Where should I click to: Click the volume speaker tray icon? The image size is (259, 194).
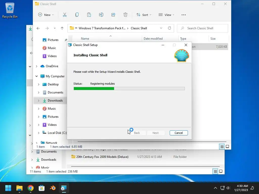pos(228,188)
